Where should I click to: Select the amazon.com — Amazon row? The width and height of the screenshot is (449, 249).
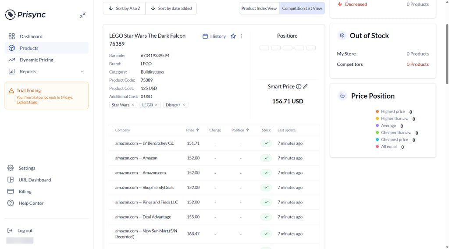[214, 158]
